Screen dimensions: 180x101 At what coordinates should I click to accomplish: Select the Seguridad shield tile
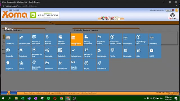click(12, 65)
